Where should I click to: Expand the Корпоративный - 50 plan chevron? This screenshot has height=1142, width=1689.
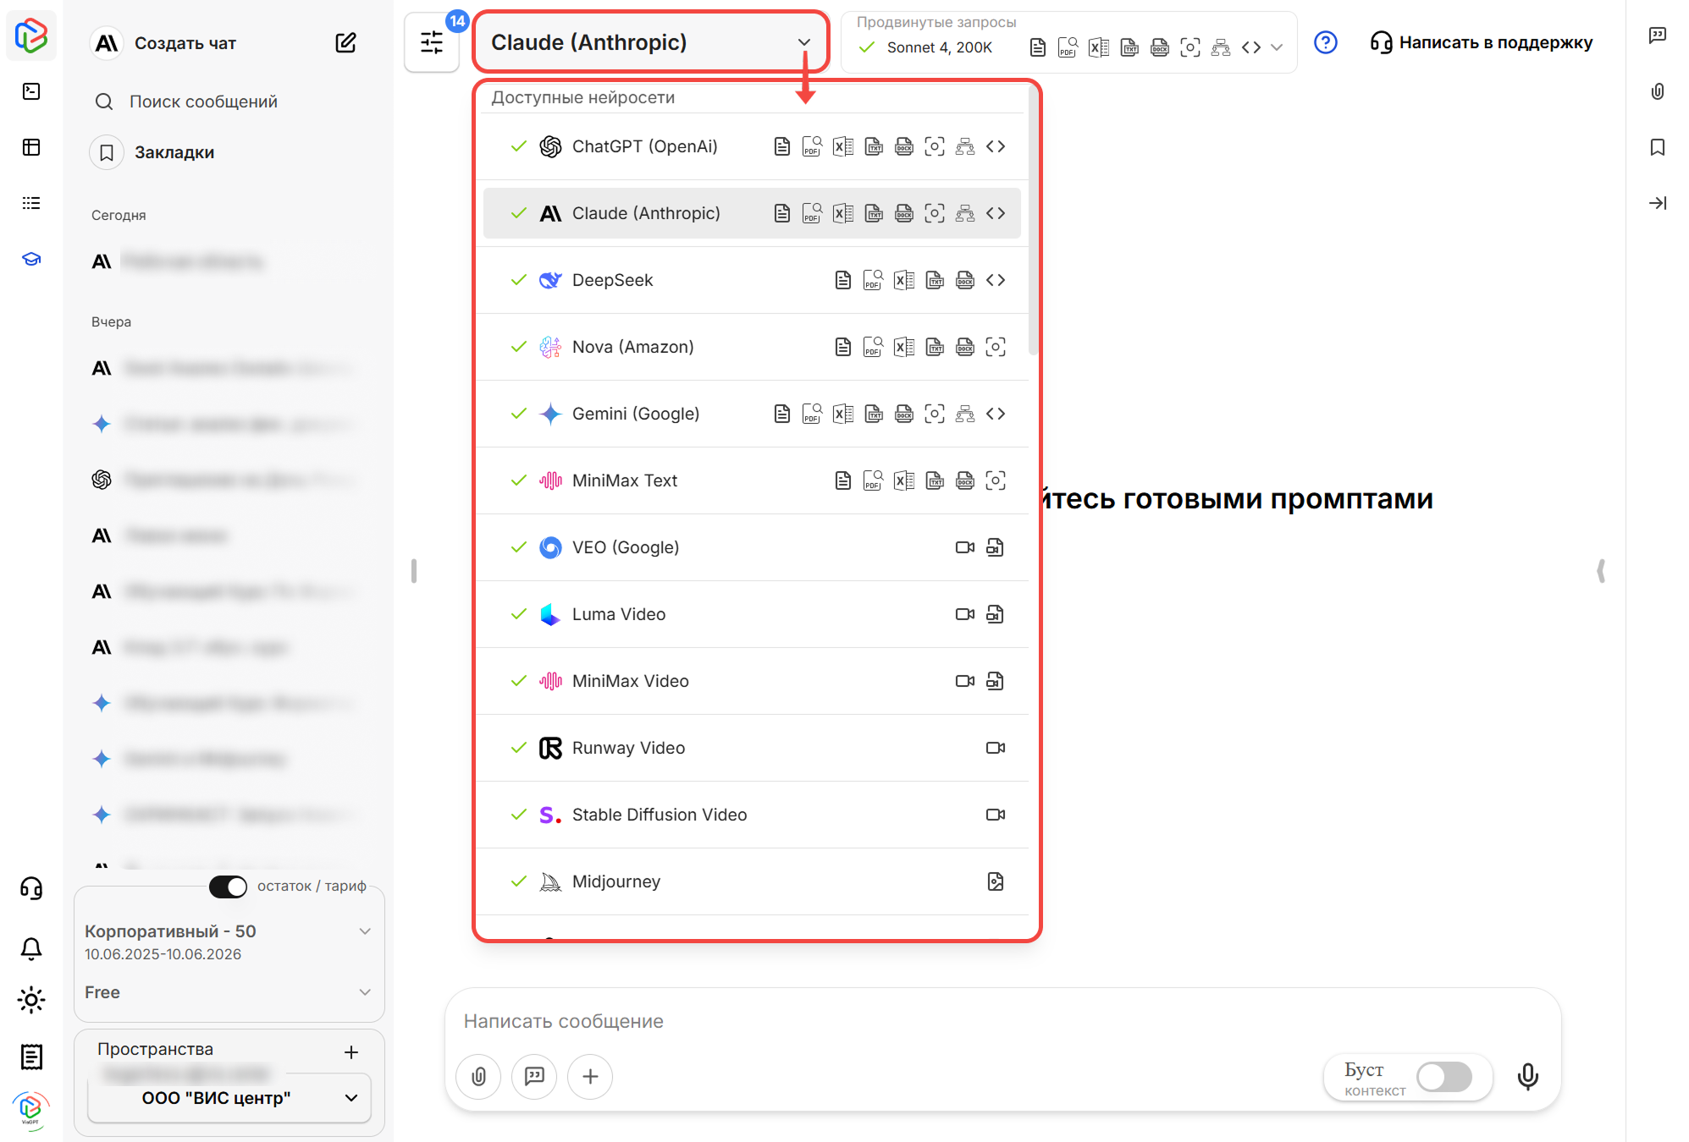[x=365, y=931]
